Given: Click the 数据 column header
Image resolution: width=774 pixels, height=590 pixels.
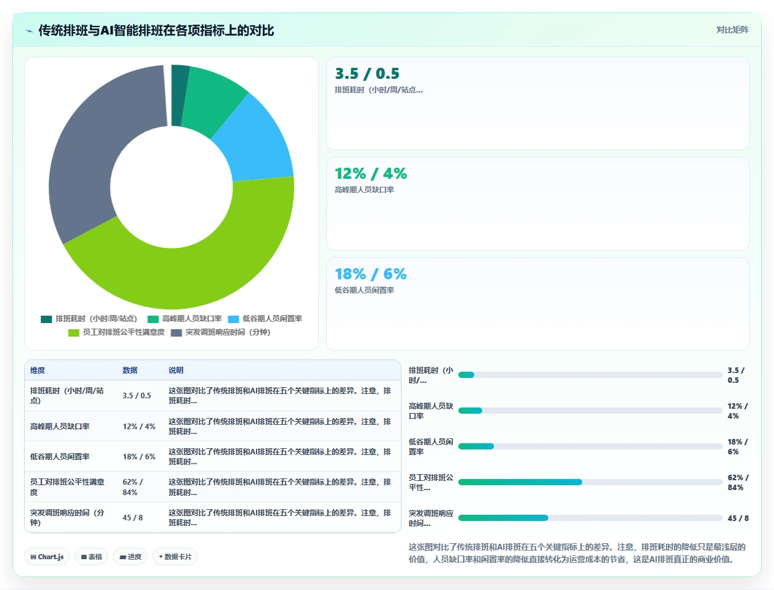Looking at the screenshot, I should click(130, 370).
